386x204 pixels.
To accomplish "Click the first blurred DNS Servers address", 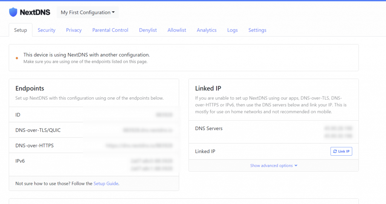I will click(338, 128).
